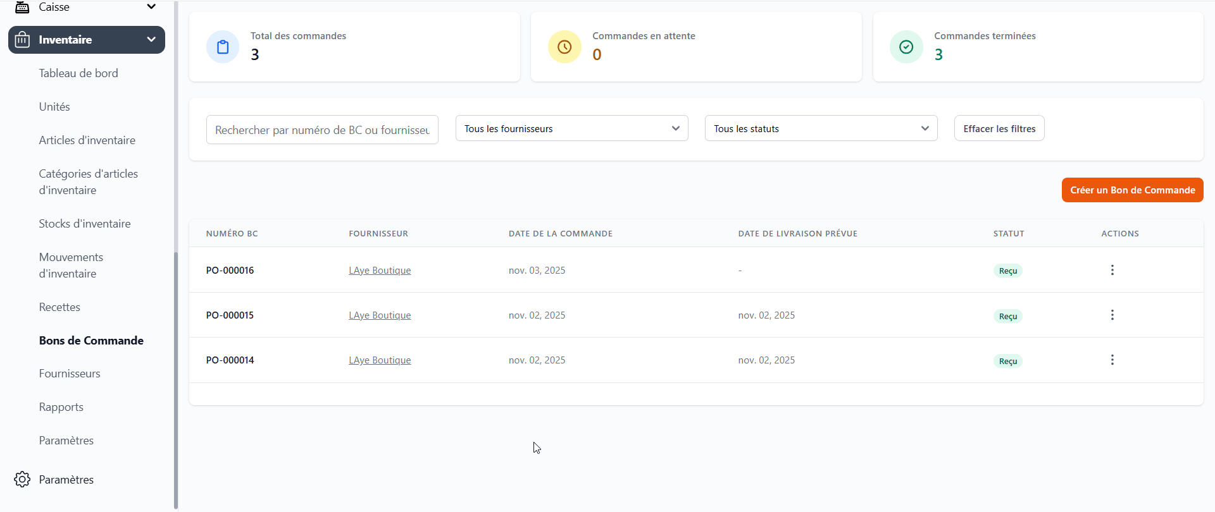The height and width of the screenshot is (512, 1215).
Task: Open three-dot menu for PO-000014
Action: [1112, 360]
